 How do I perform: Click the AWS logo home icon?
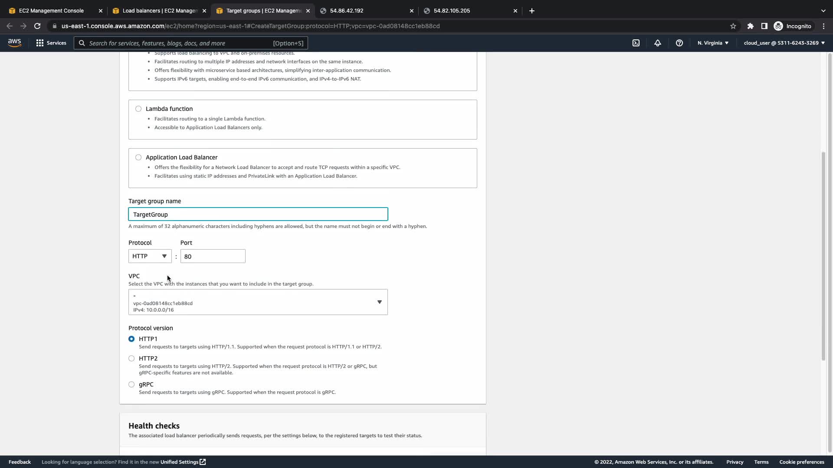(x=14, y=43)
